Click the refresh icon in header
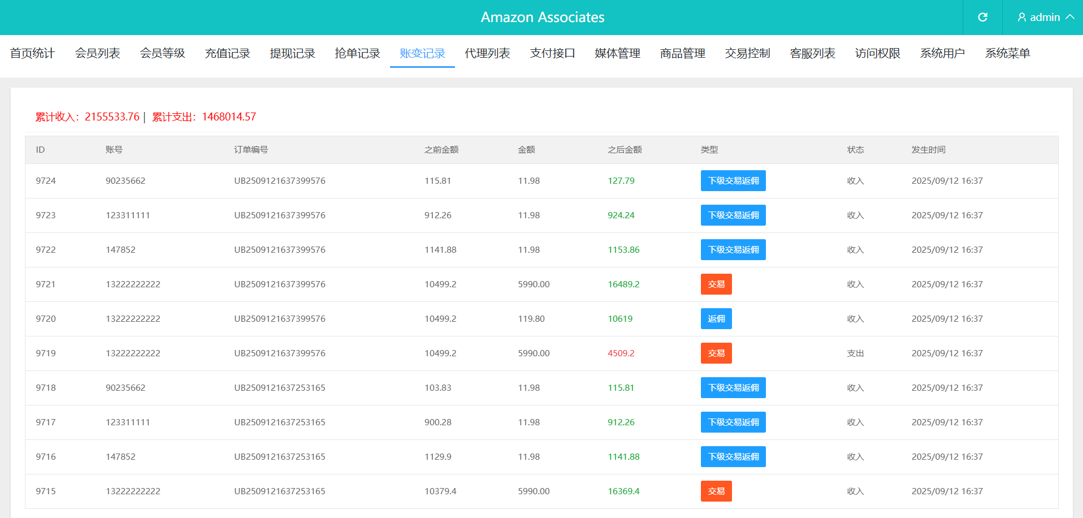1083x518 pixels. [982, 18]
